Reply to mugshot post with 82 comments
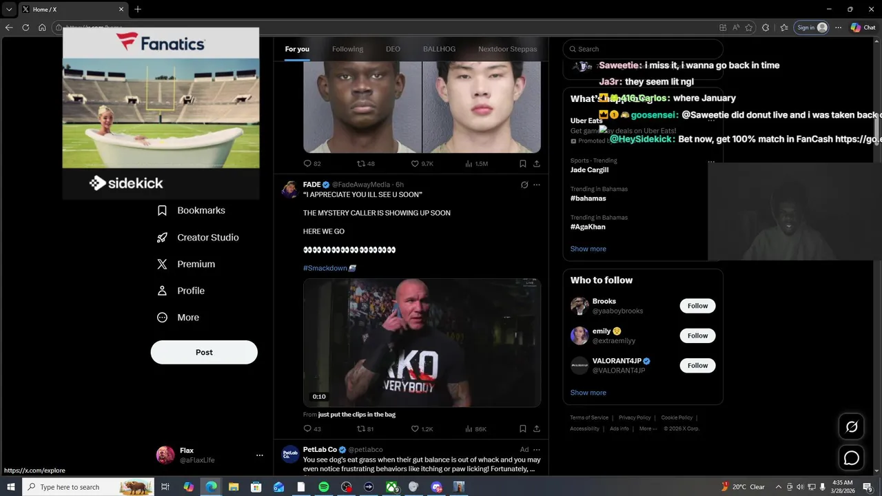The width and height of the screenshot is (882, 496). coord(312,163)
